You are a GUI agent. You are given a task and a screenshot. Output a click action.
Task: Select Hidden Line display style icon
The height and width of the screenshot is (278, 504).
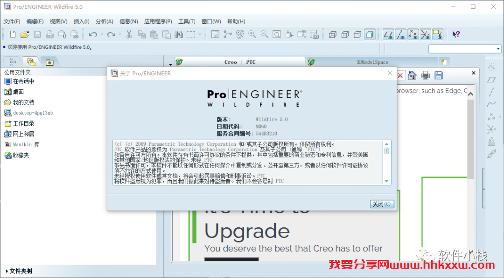pos(345,34)
